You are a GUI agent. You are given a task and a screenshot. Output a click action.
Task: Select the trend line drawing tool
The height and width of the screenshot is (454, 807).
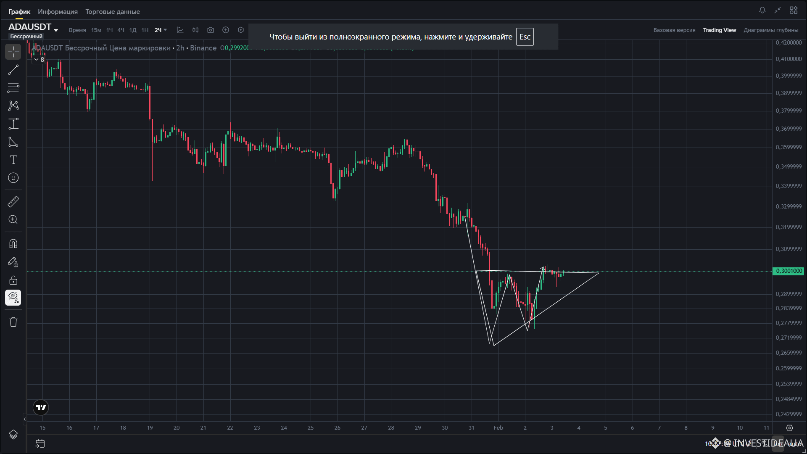pyautogui.click(x=13, y=70)
